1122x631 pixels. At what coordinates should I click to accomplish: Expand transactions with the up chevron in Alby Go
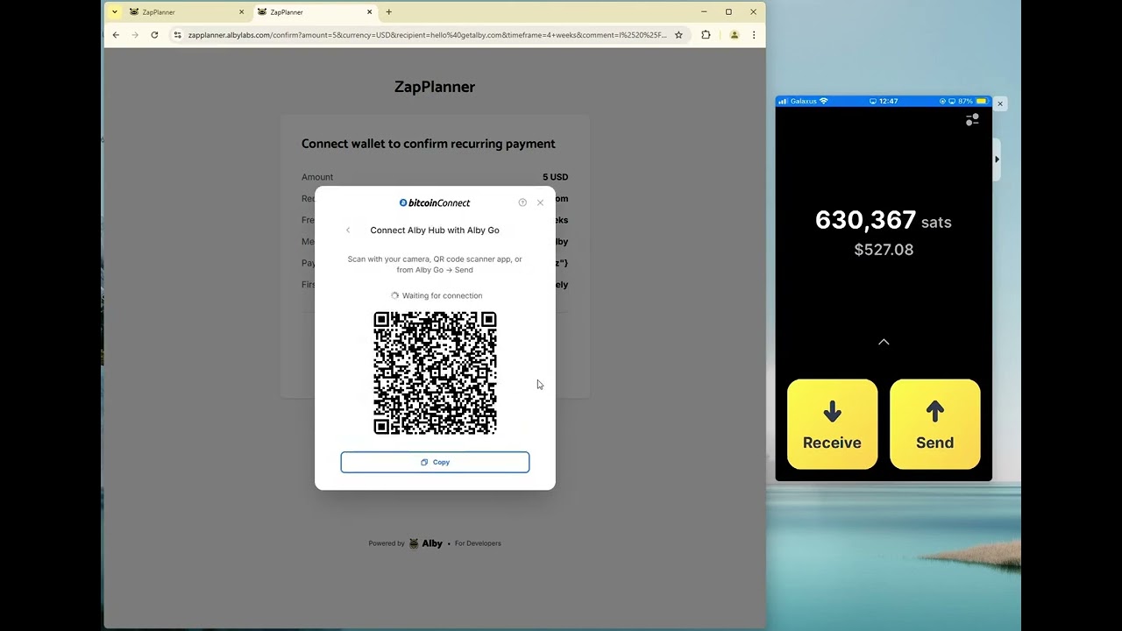click(x=884, y=342)
